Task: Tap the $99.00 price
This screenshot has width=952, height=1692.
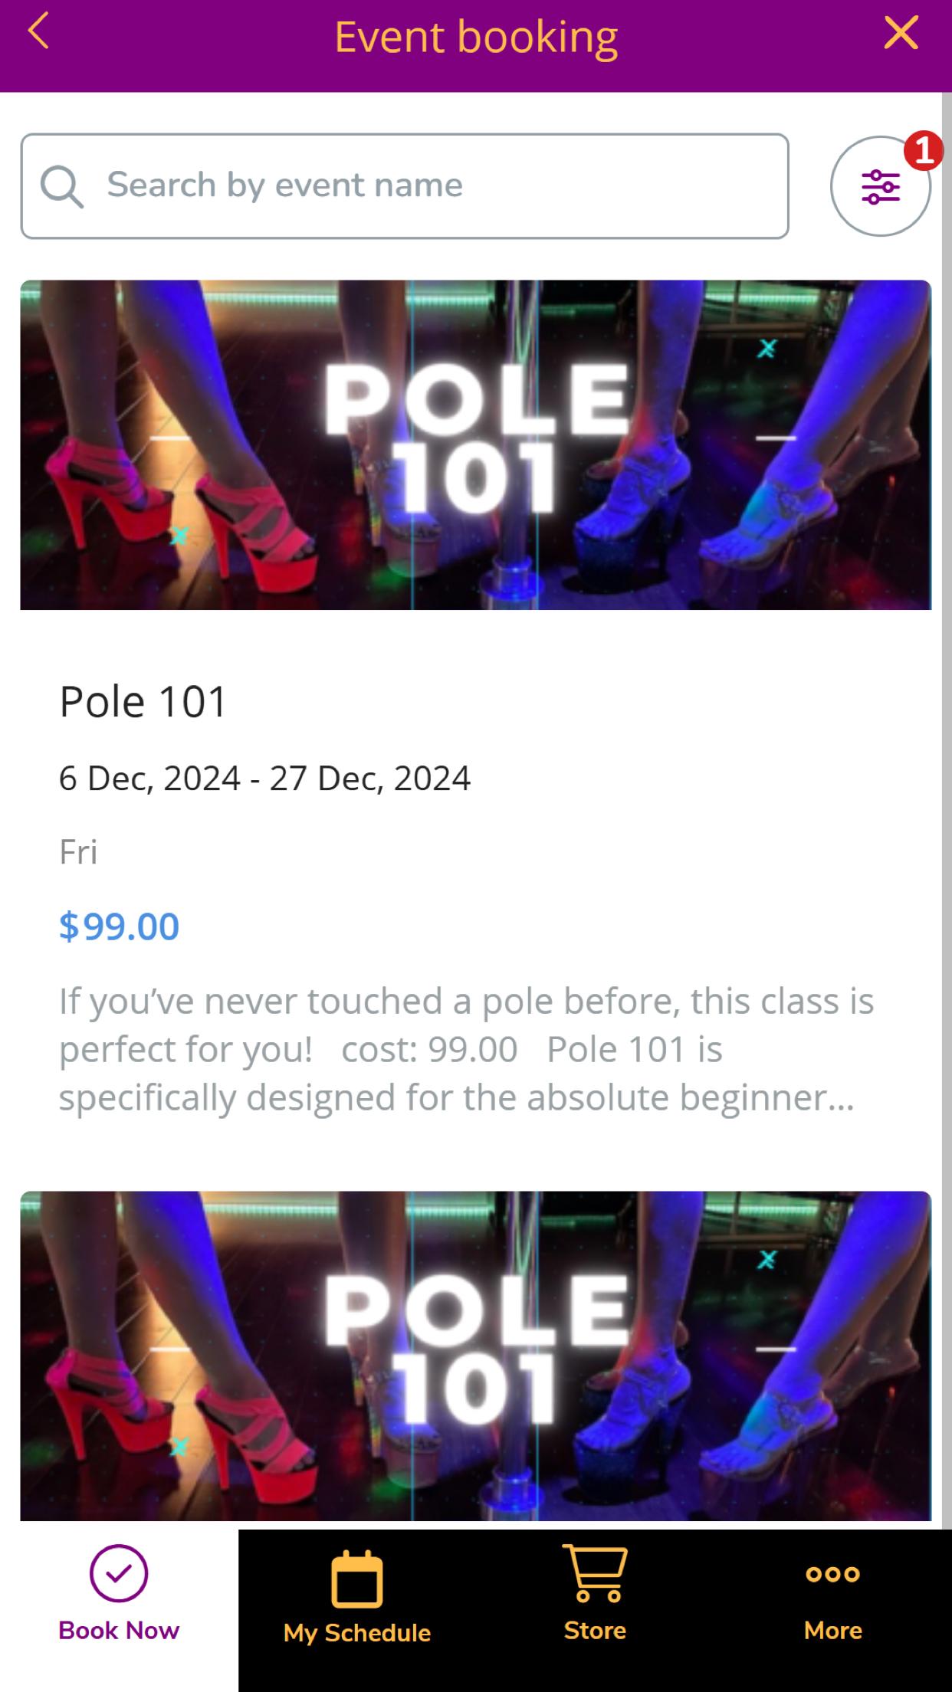Action: click(119, 926)
